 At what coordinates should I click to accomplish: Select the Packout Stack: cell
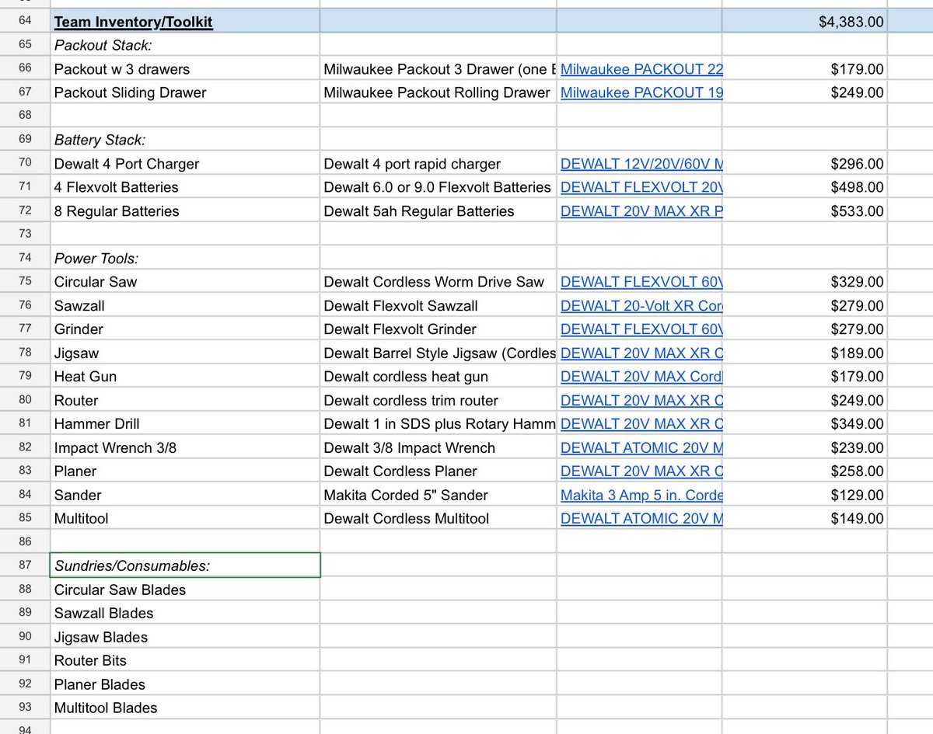tap(185, 45)
